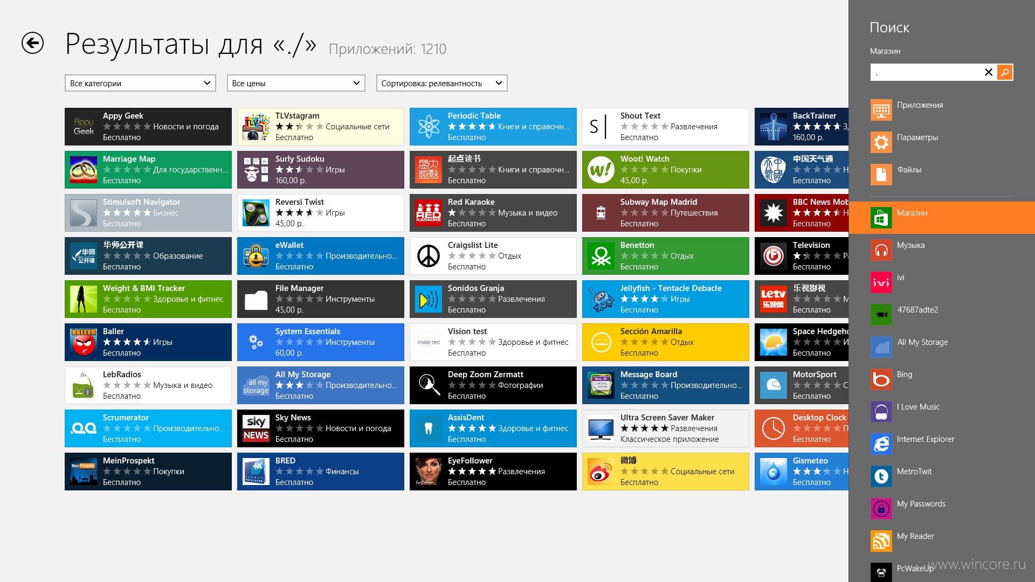Open the Все цены dropdown
Screen dimensions: 1035x582
(x=296, y=83)
